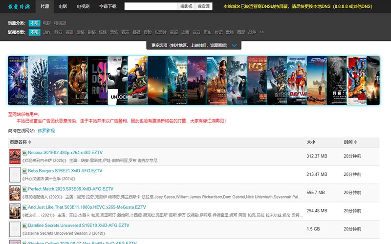Select 不限 in 影视类型 row
The image size is (391, 244).
click(x=34, y=32)
